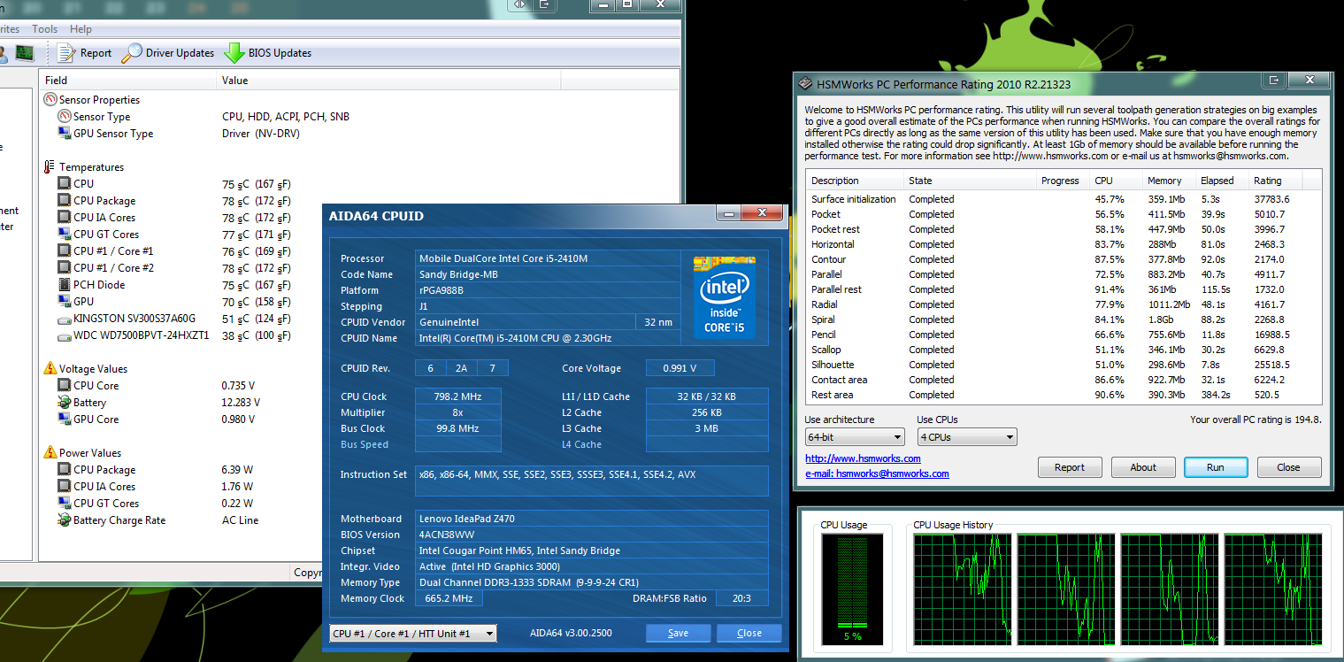This screenshot has height=662, width=1344.
Task: Open the http://www.hsmworks.com link
Action: (863, 458)
